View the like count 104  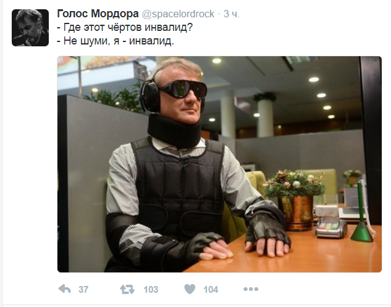[211, 290]
